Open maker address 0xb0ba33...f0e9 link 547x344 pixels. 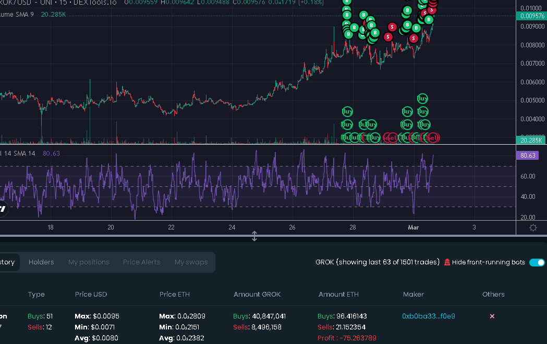[x=429, y=316]
